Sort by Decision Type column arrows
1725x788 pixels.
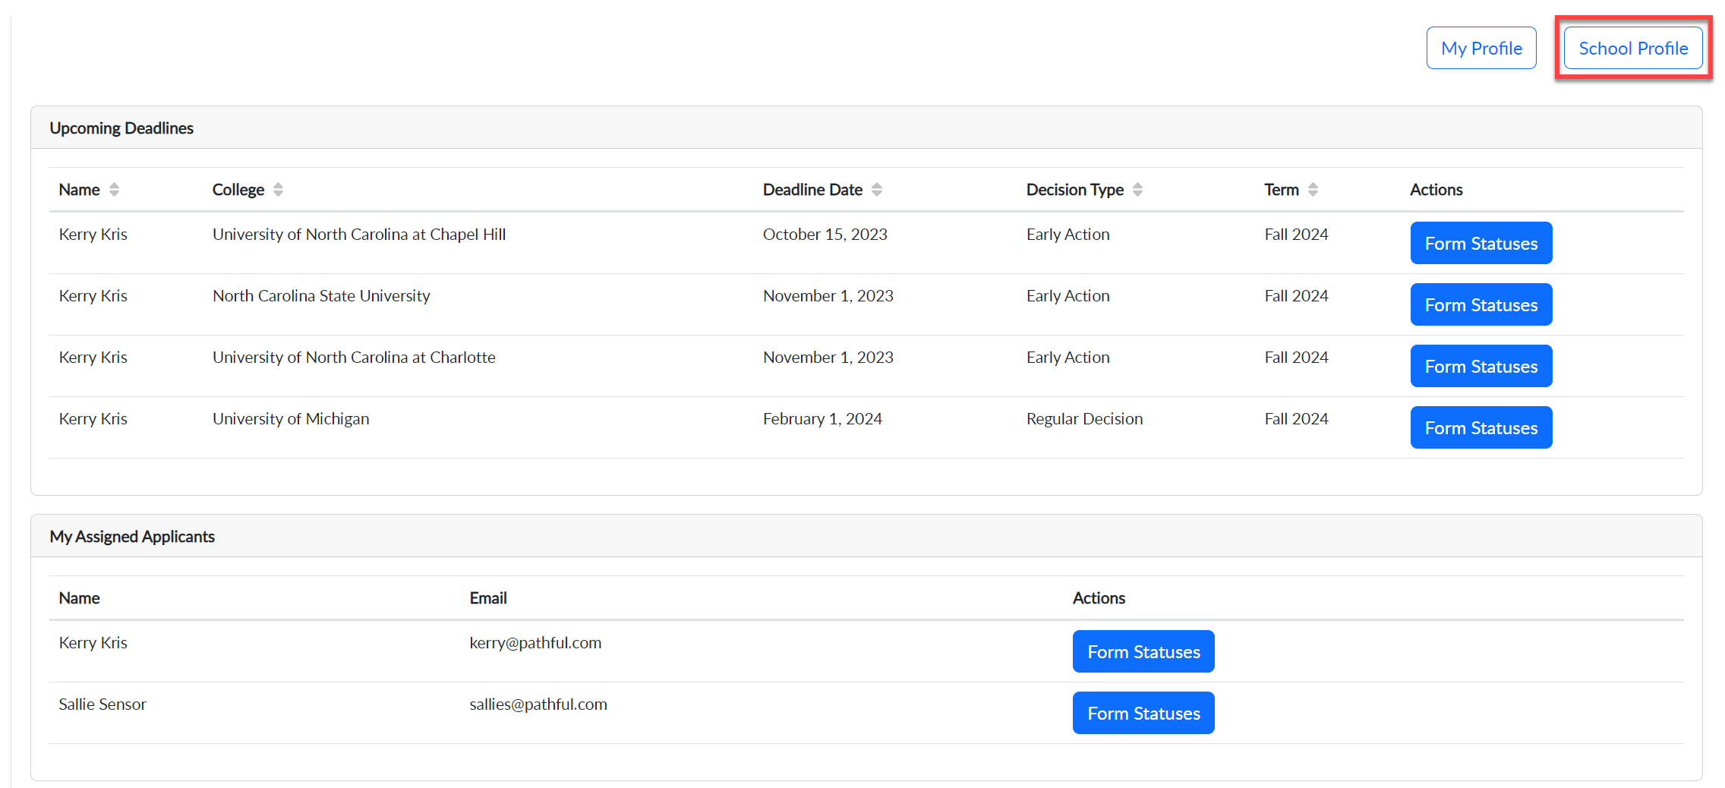1137,190
